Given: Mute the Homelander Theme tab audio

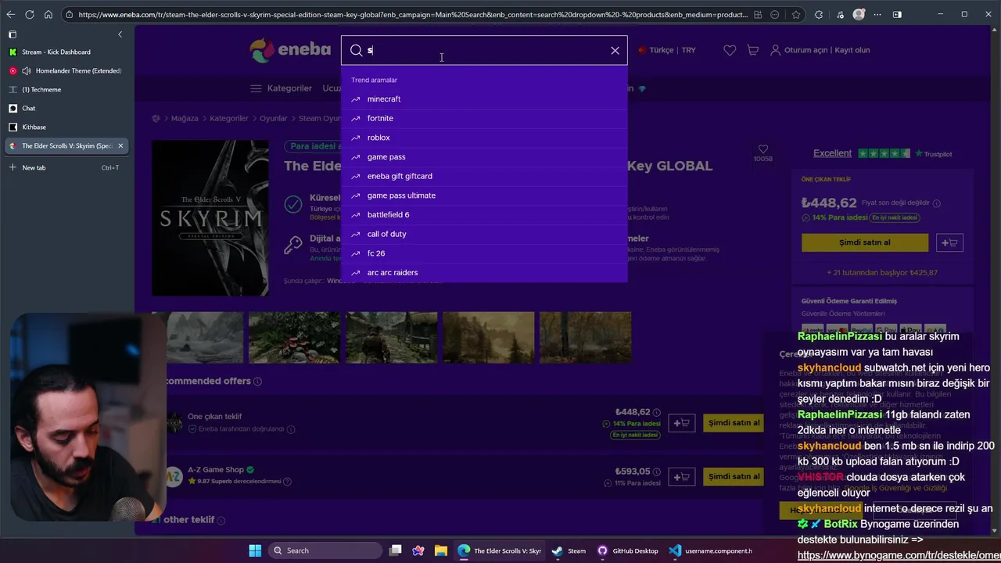Looking at the screenshot, I should [27, 70].
